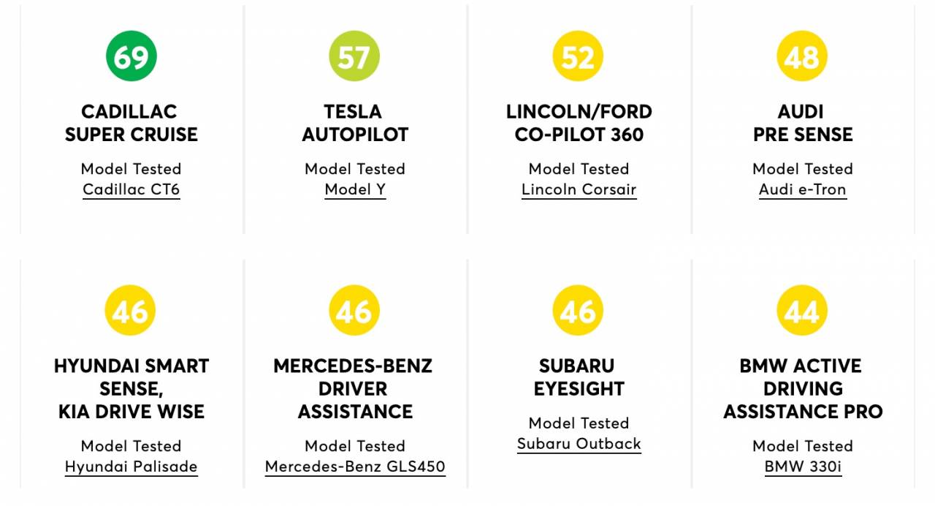Select the Lincoln/Ford Co-Pilot 360 title

(x=579, y=123)
